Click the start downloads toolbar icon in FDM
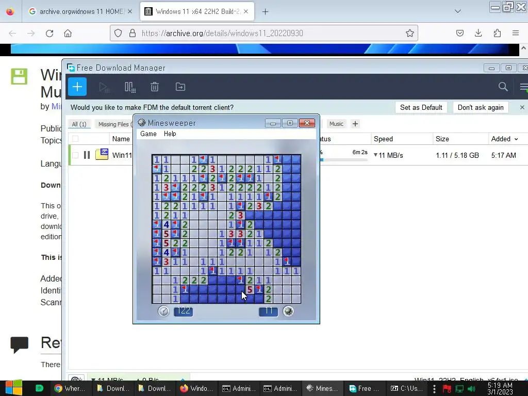 pos(104,87)
